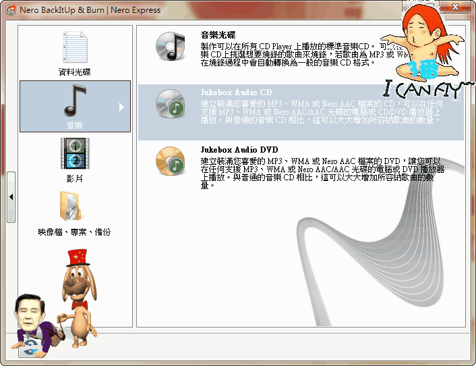Image resolution: width=476 pixels, height=366 pixels.
Task: Click the Nero app icon in title bar
Action: 11,10
